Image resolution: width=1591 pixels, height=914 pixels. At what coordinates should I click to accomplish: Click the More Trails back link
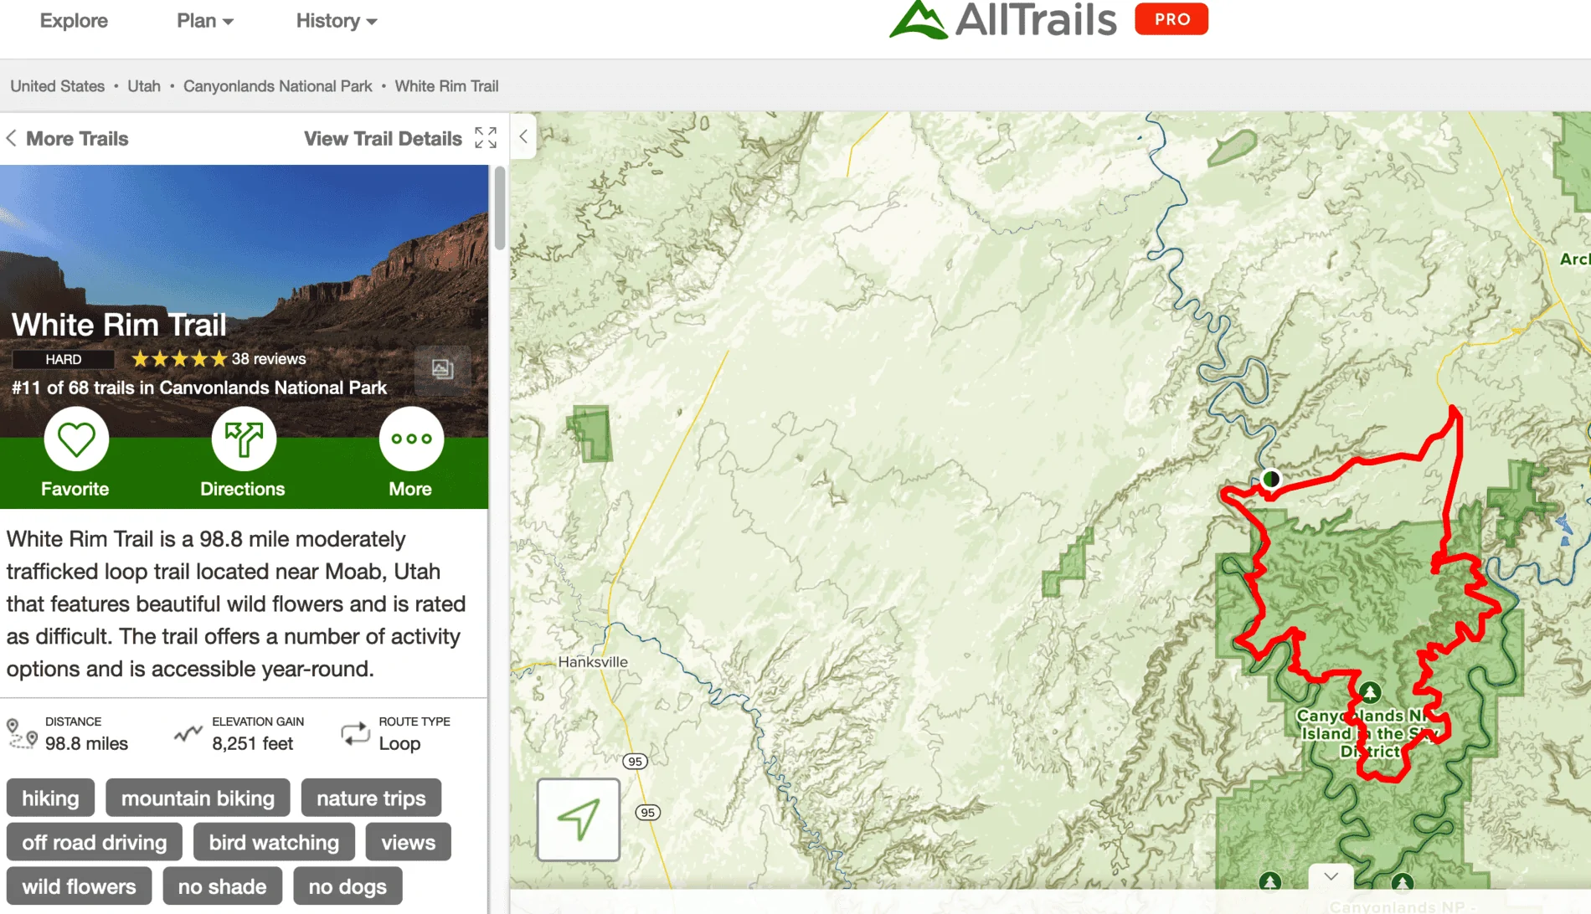[x=77, y=138]
